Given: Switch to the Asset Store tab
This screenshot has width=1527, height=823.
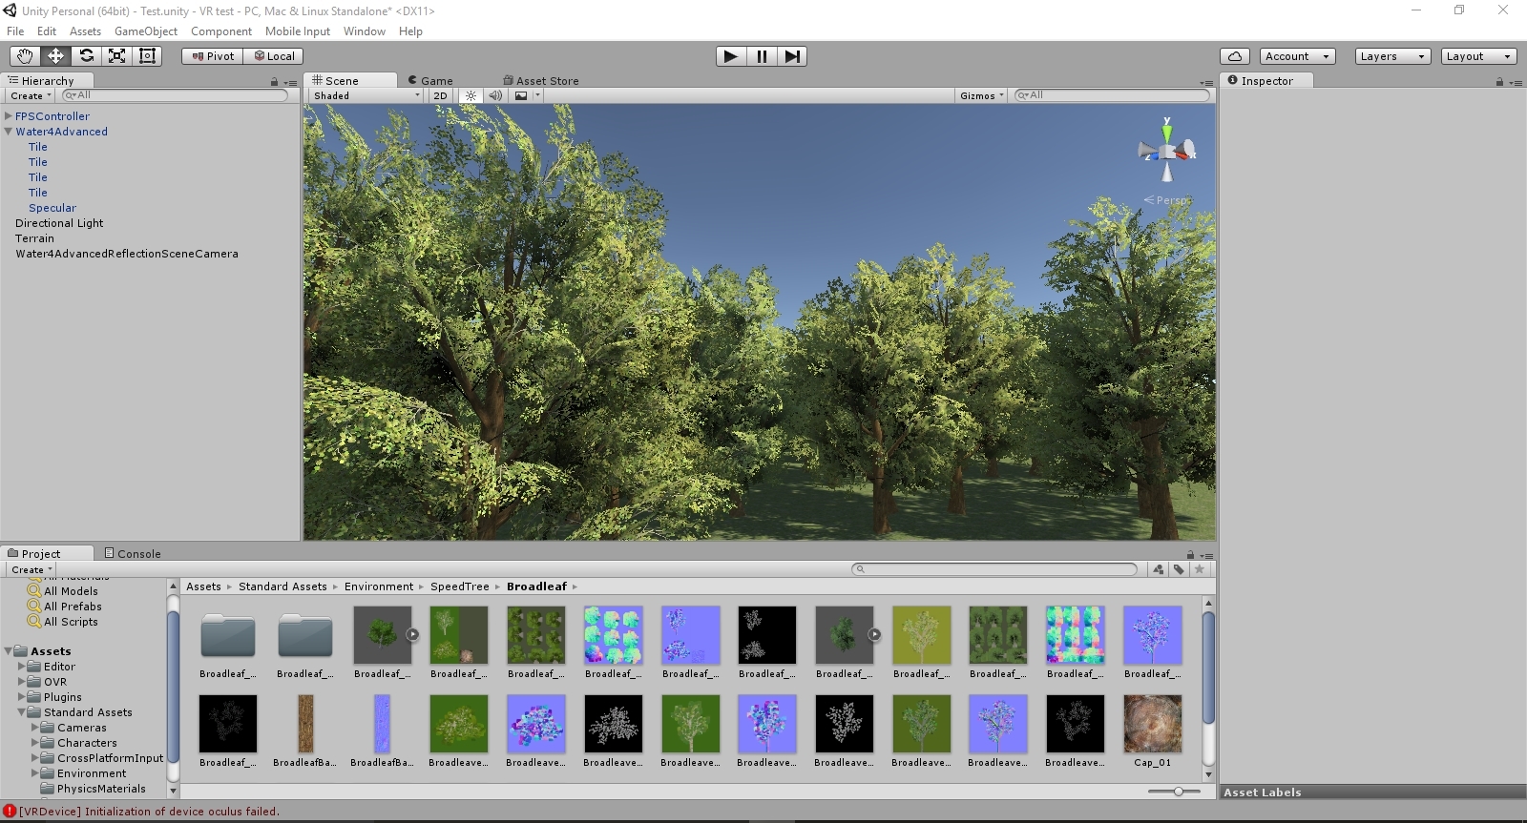Looking at the screenshot, I should 541,81.
